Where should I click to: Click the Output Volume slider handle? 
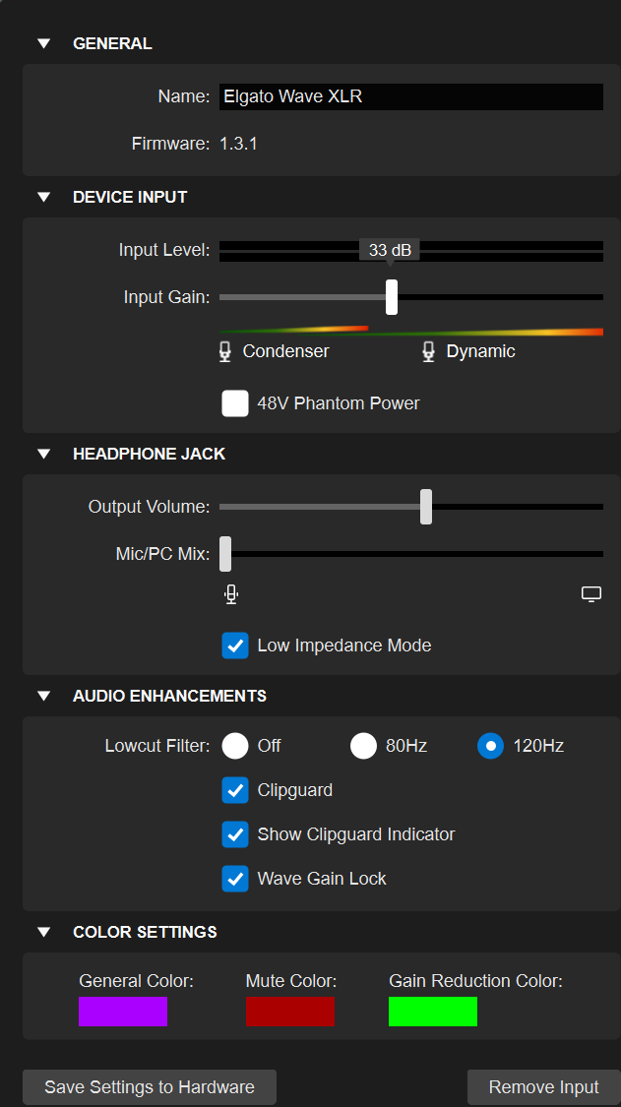coord(426,507)
